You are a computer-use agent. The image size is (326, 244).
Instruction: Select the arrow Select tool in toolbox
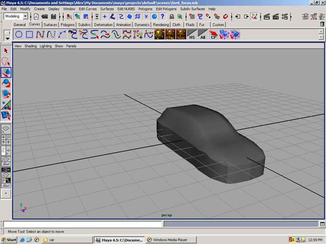point(6,51)
